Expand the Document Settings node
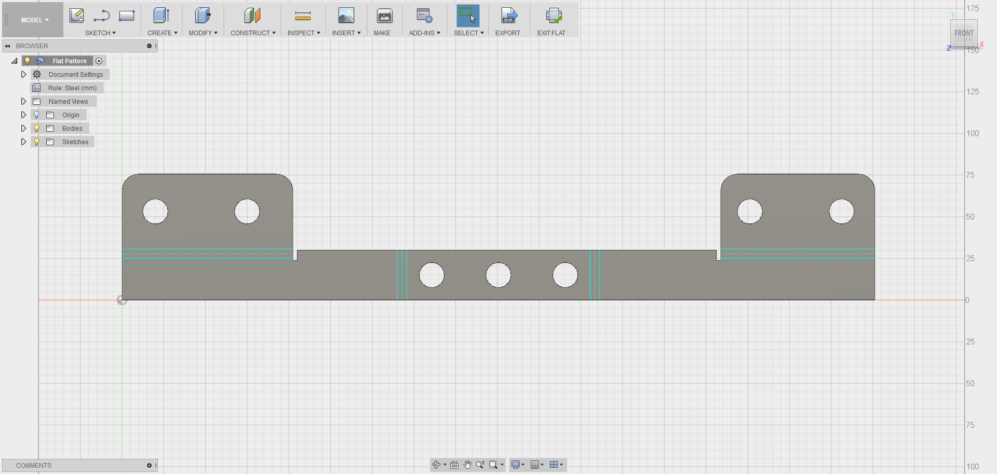 (x=23, y=74)
